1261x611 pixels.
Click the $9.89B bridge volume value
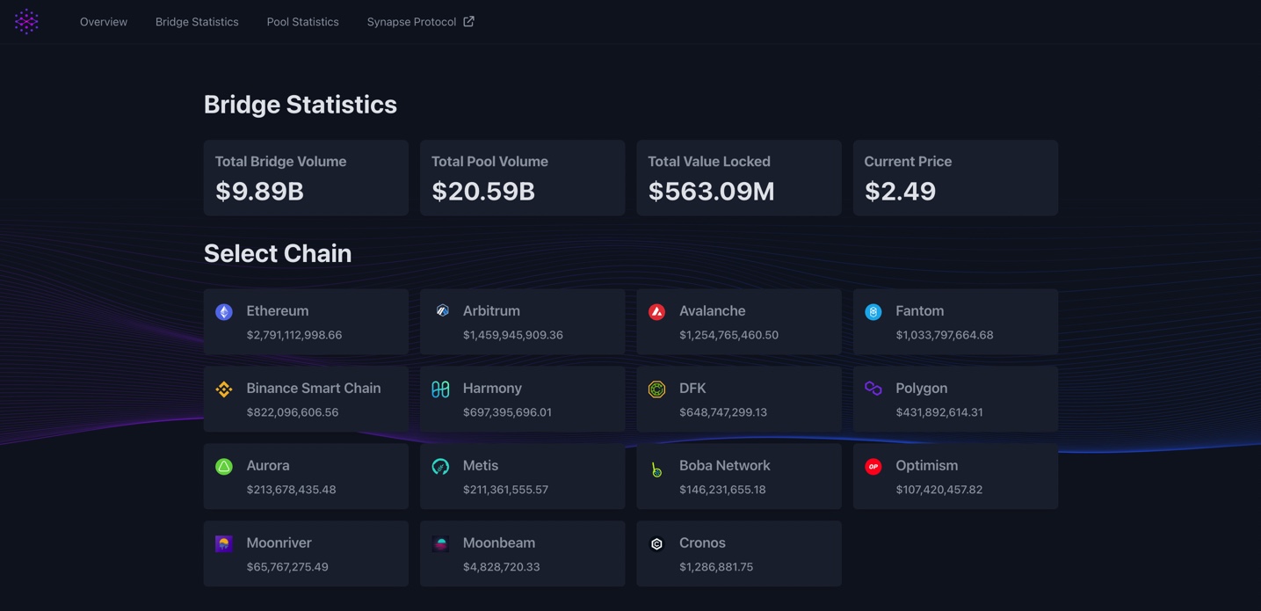[x=259, y=192]
